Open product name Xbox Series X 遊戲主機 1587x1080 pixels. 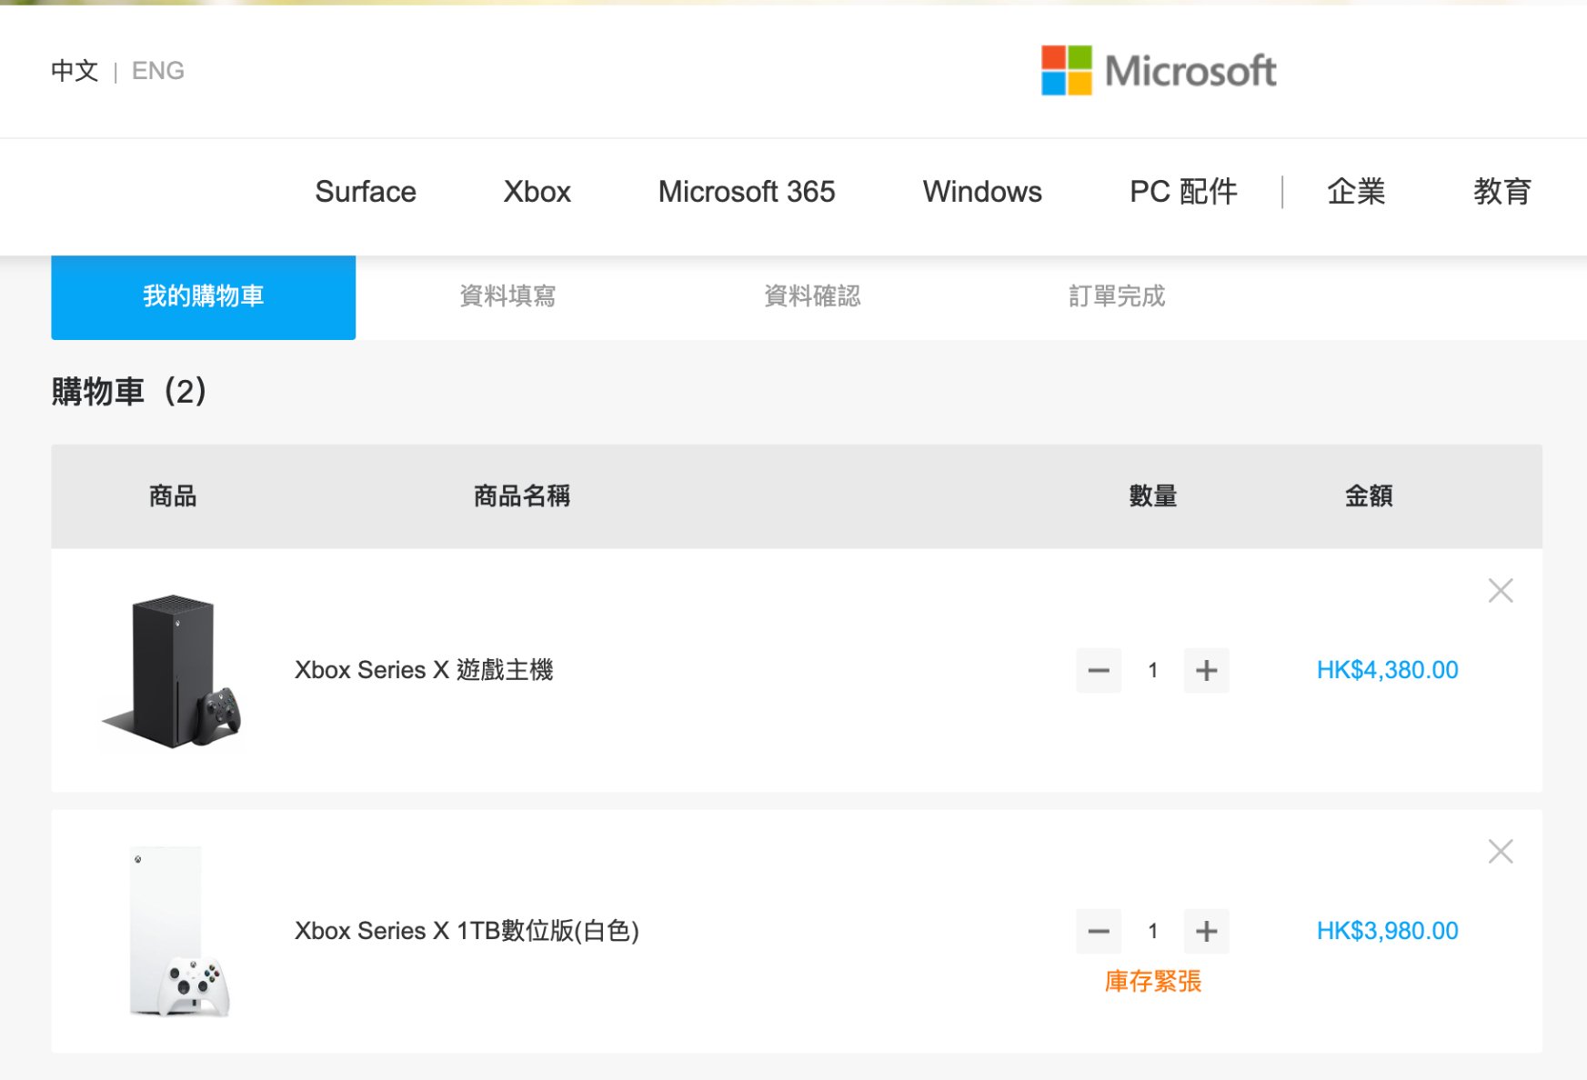coord(424,671)
